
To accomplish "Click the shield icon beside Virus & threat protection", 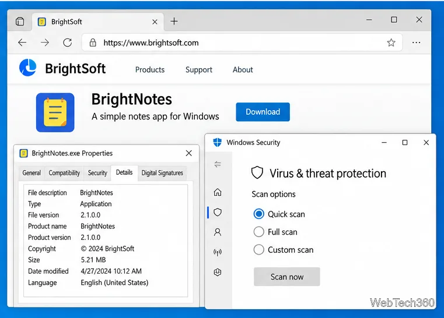I will [257, 172].
